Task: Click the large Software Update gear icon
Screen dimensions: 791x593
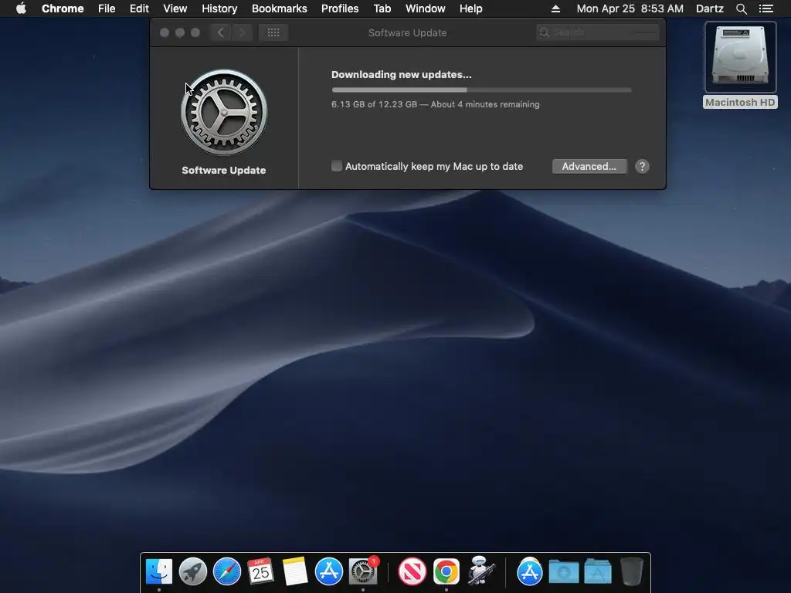Action: [x=224, y=113]
